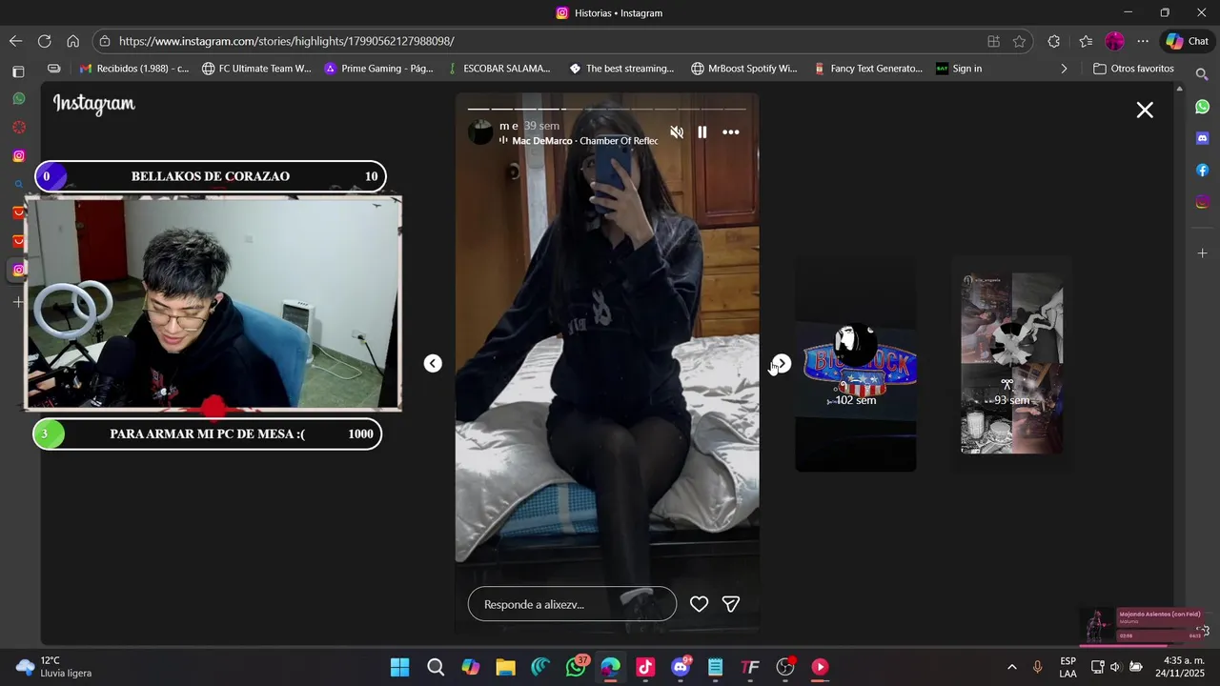The width and height of the screenshot is (1220, 686).
Task: Select the active Instagram vertical tab
Action: click(x=18, y=271)
